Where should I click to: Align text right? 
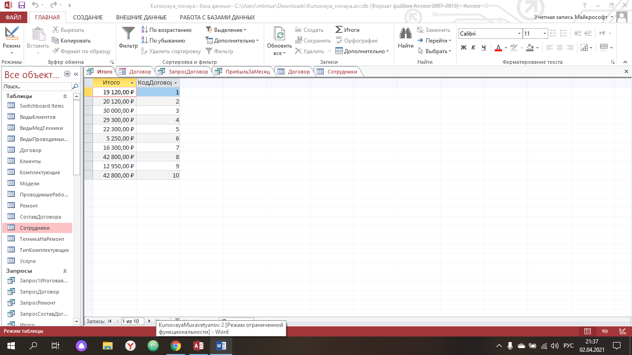pos(570,48)
